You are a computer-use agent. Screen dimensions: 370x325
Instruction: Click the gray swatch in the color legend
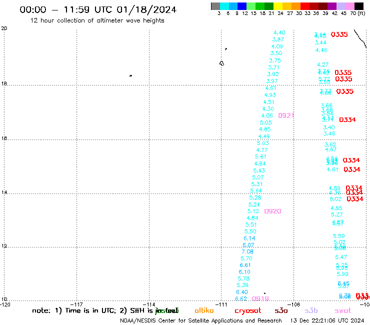[215, 6]
